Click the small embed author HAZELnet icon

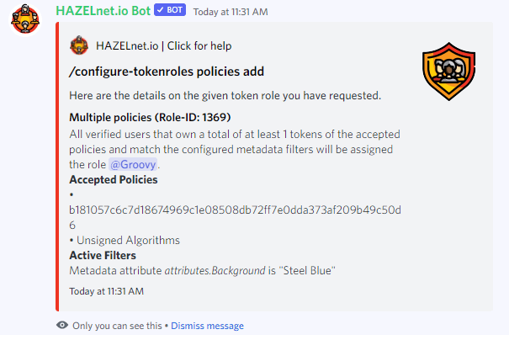click(x=79, y=45)
